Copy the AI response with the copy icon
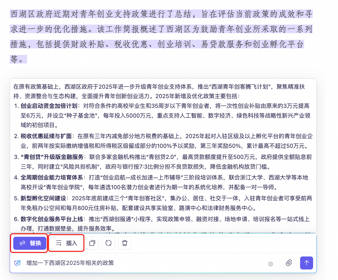 pyautogui.click(x=92, y=243)
